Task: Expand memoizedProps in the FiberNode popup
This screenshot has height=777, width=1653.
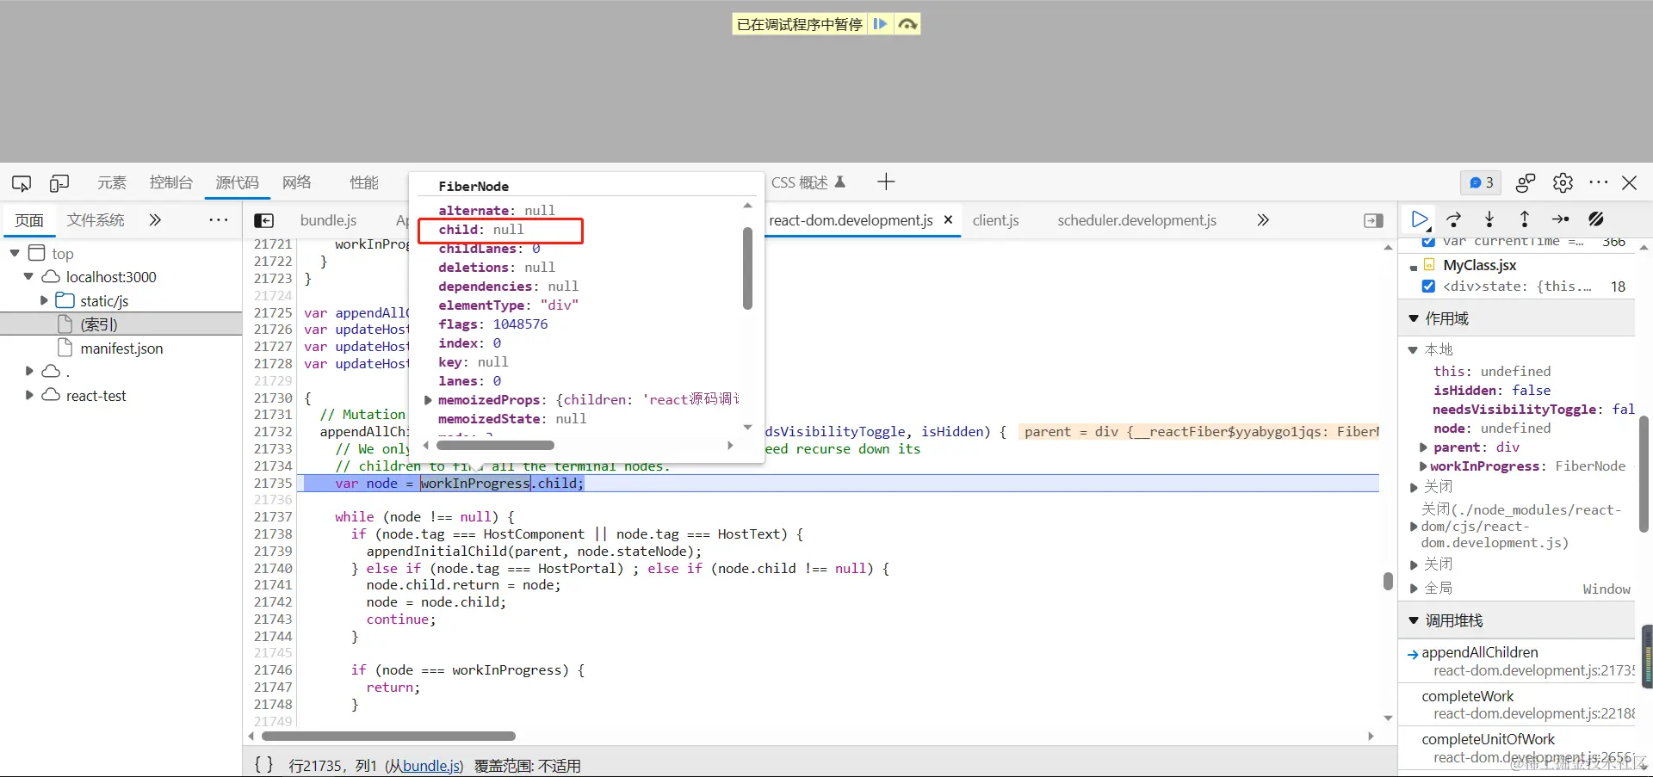Action: [428, 400]
